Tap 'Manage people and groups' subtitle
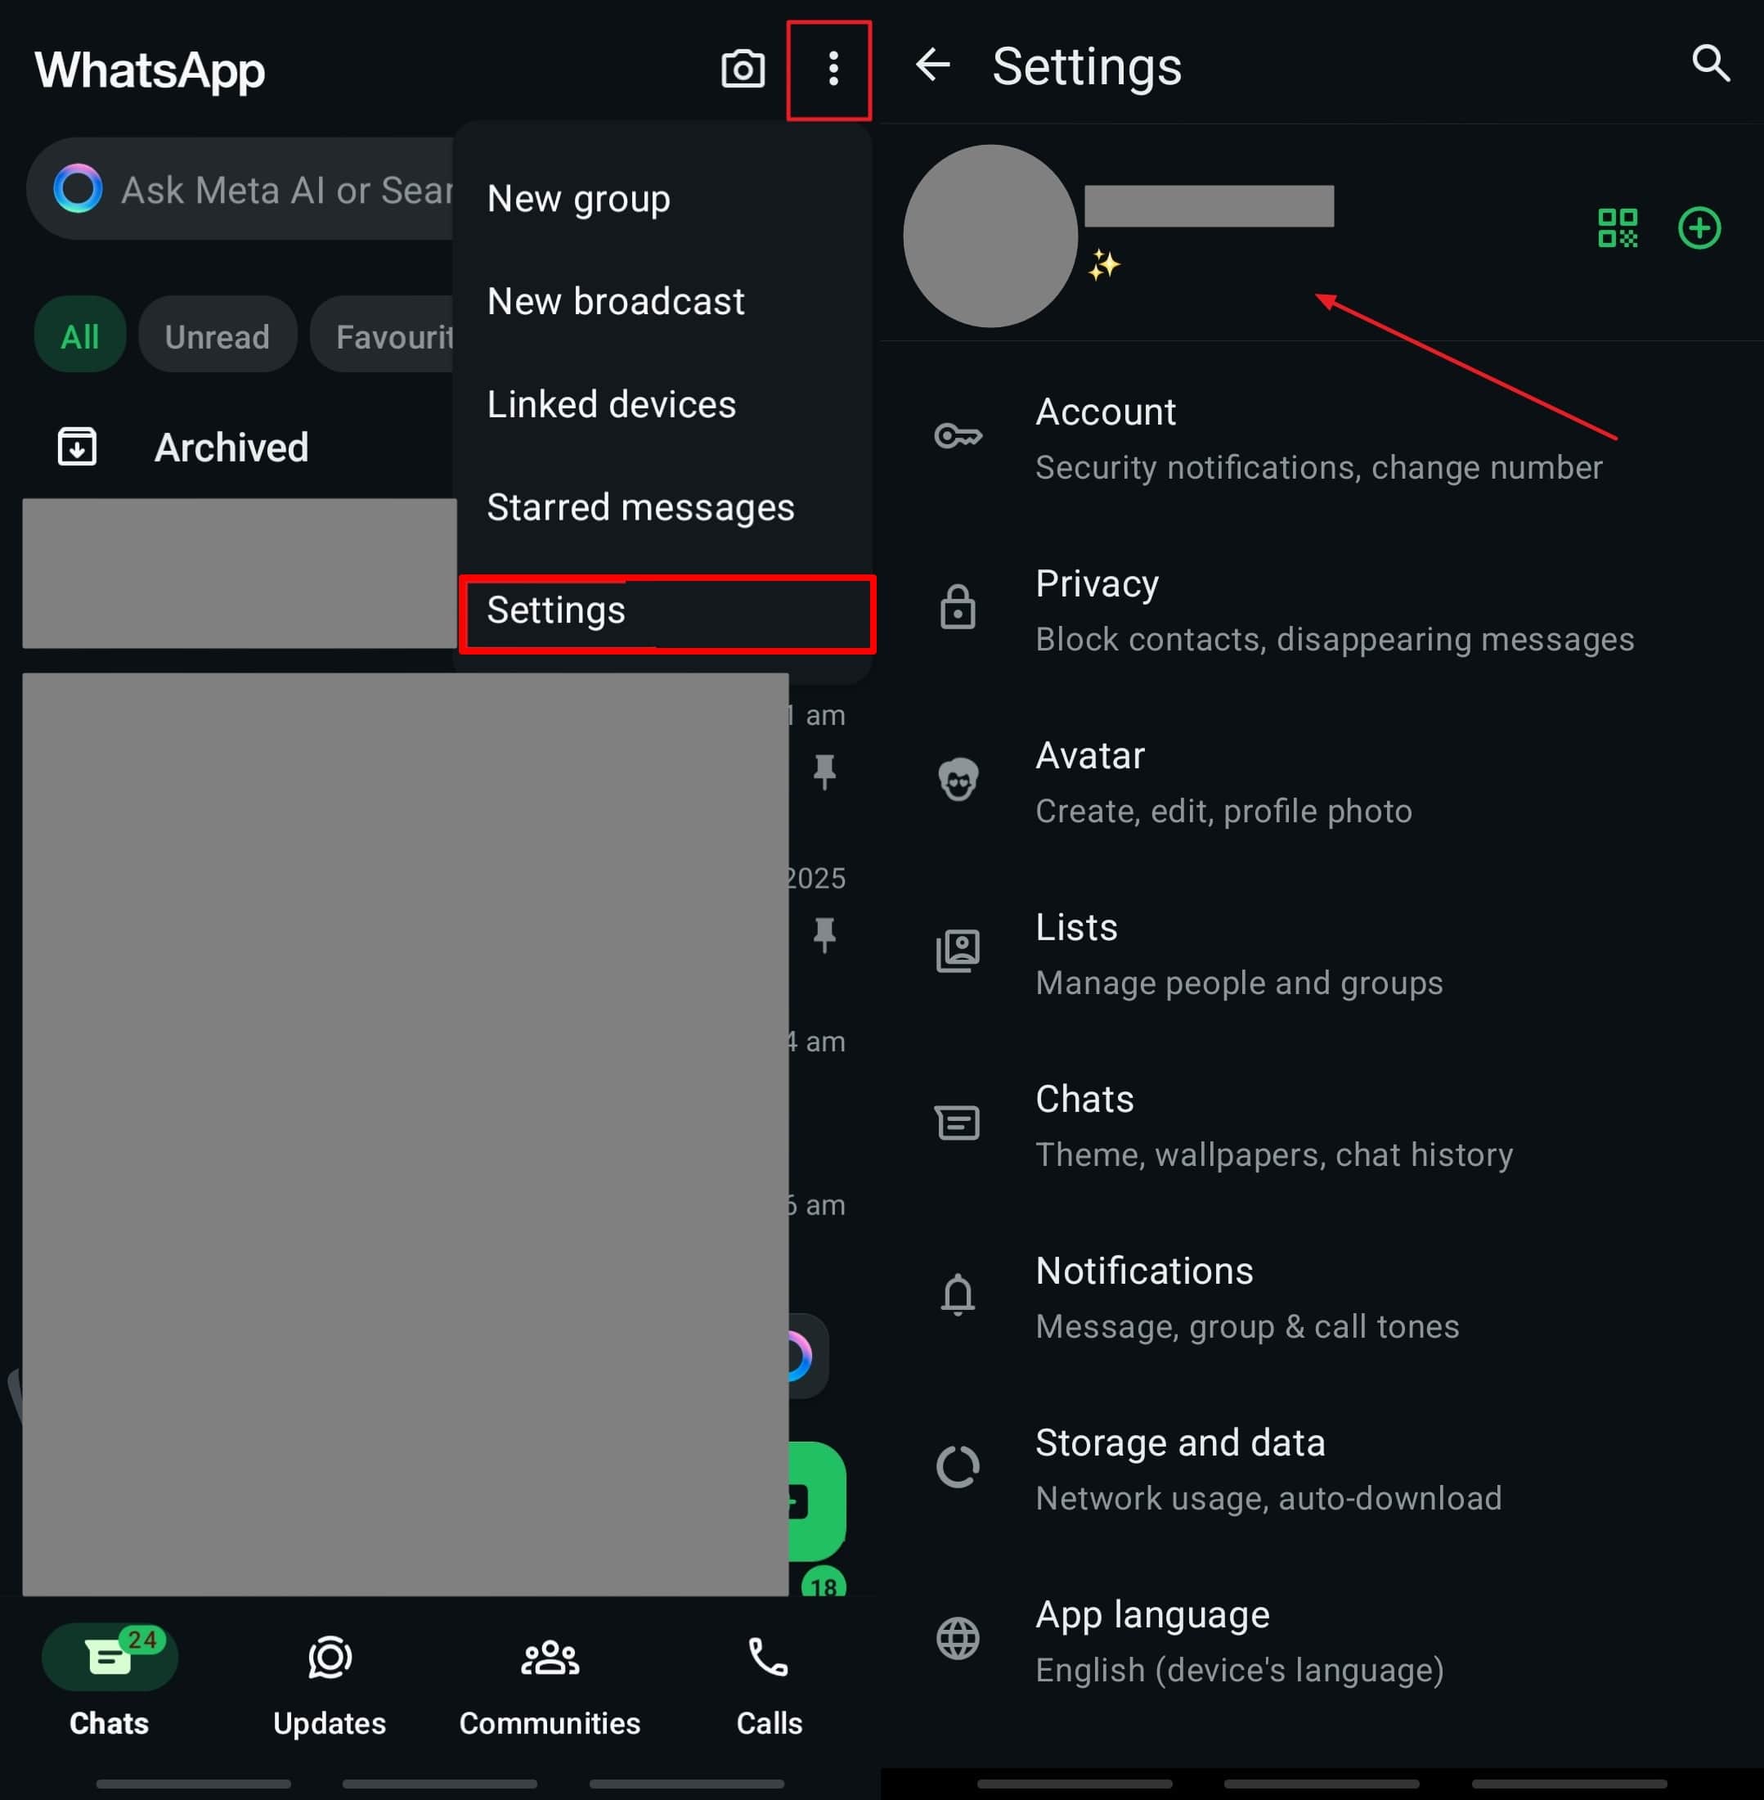This screenshot has height=1800, width=1764. (x=1239, y=983)
